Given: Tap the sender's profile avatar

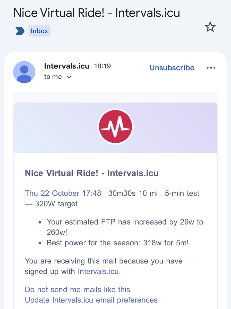Looking at the screenshot, I should click(x=24, y=72).
